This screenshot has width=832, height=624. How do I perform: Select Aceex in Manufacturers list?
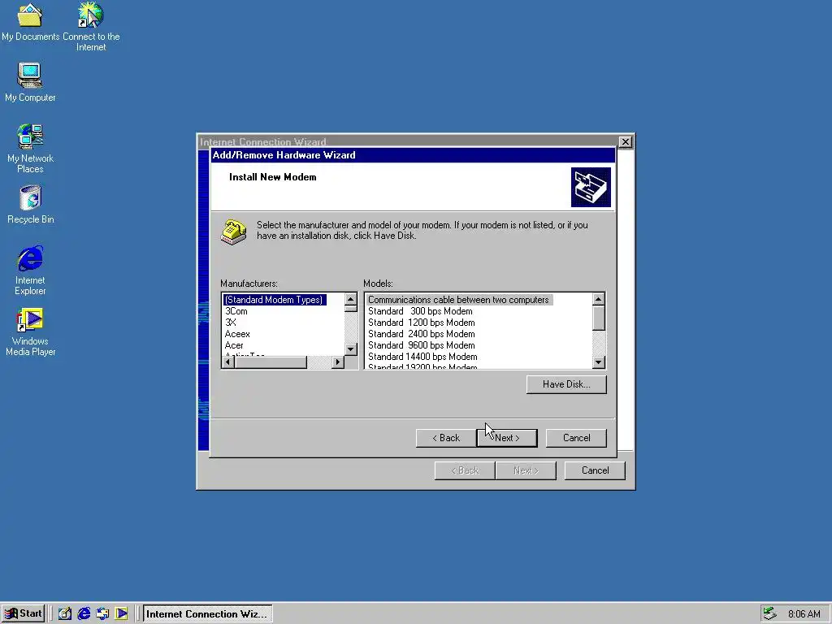(237, 334)
